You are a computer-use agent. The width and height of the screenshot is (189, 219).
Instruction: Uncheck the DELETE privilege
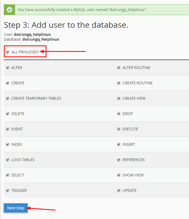pyautogui.click(x=8, y=114)
